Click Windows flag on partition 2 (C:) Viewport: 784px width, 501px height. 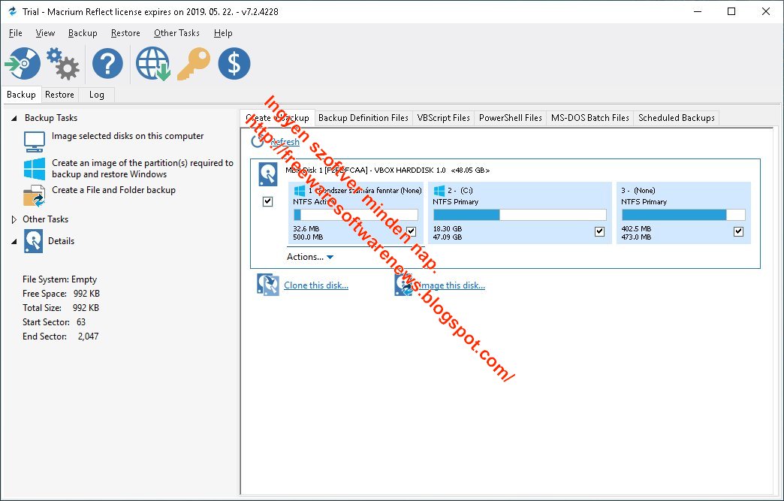tap(439, 191)
